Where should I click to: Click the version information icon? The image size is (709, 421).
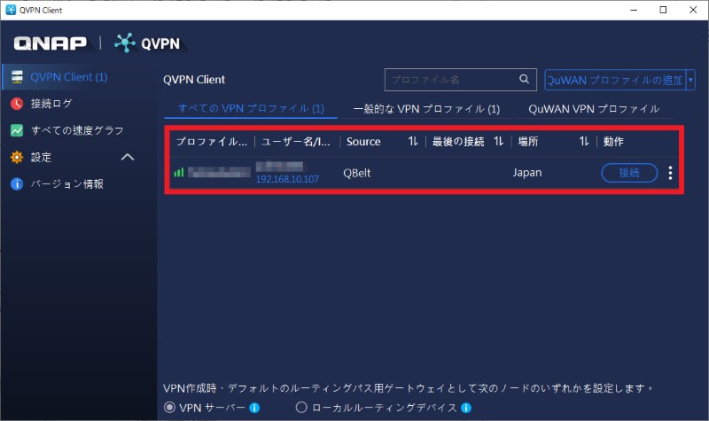click(16, 184)
